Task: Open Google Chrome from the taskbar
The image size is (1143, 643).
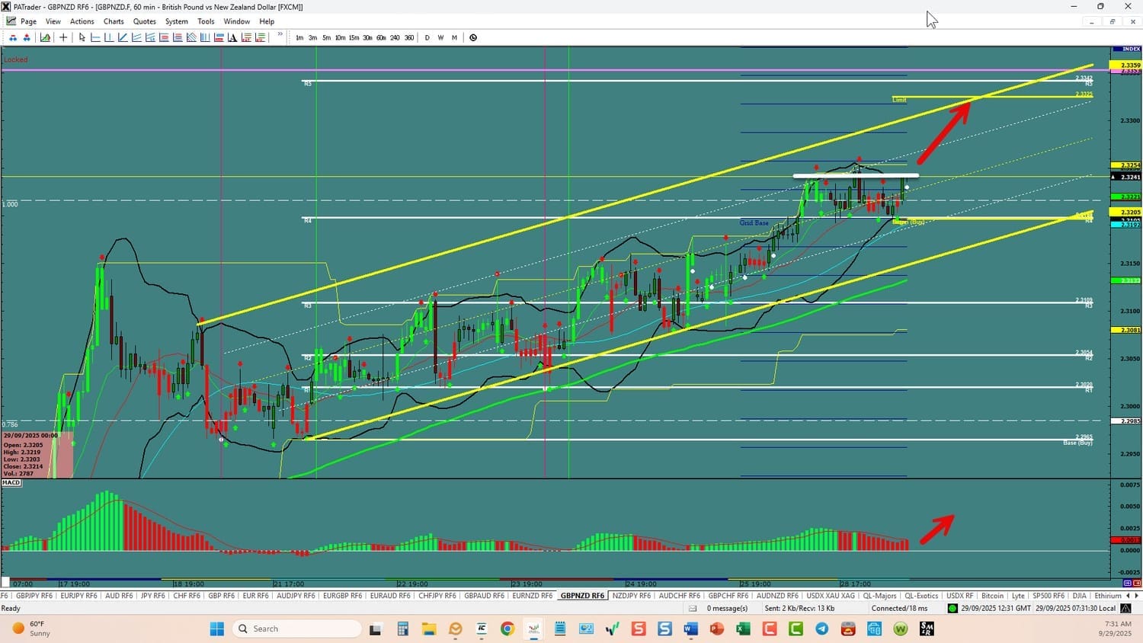Action: coord(507,629)
